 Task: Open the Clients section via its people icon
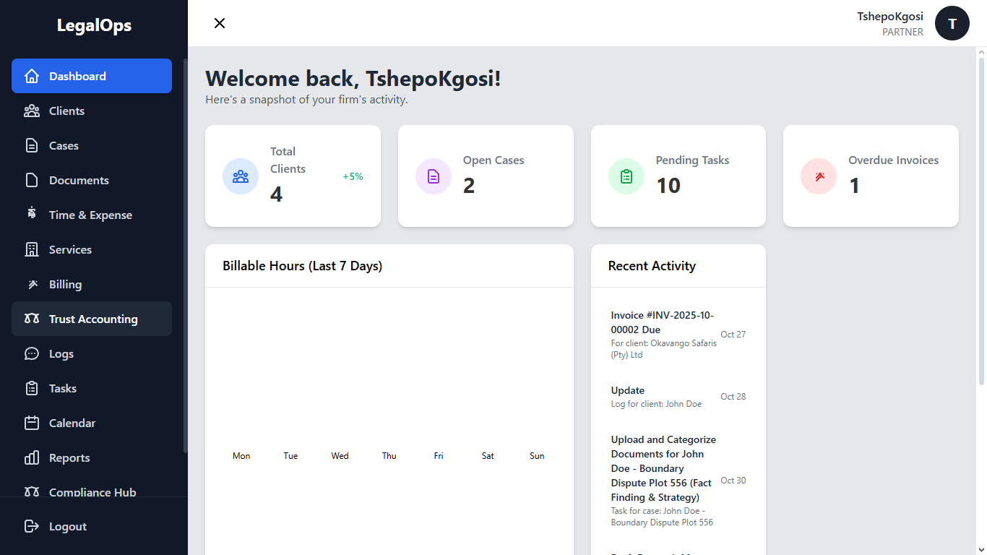click(32, 111)
